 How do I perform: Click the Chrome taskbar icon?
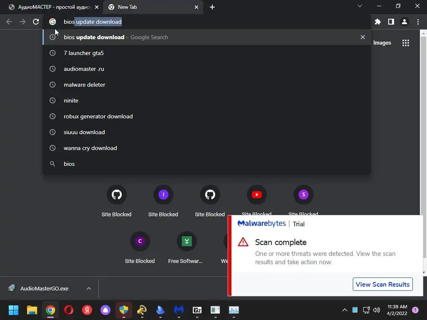coord(50,310)
